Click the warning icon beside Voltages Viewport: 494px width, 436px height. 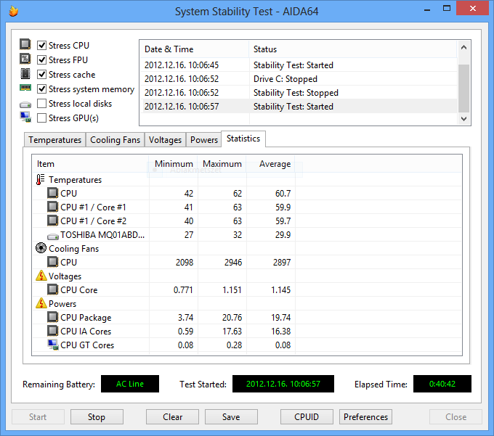coord(41,276)
